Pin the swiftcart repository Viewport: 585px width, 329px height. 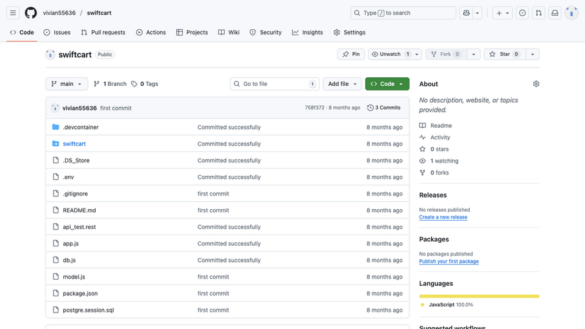(x=351, y=54)
